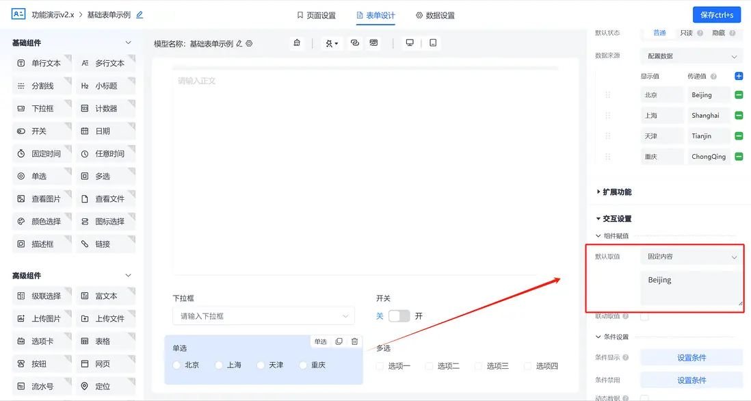
Task: Collapse the 交互设置 section
Action: pos(616,219)
